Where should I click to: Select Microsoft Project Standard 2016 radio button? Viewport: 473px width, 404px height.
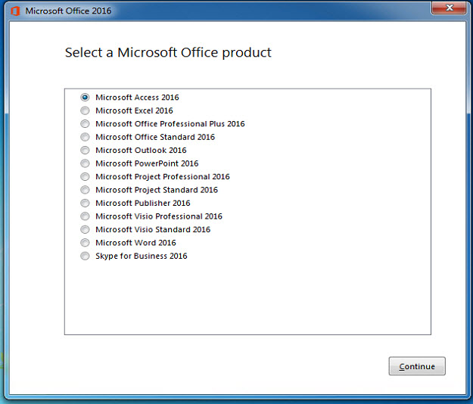coord(85,190)
